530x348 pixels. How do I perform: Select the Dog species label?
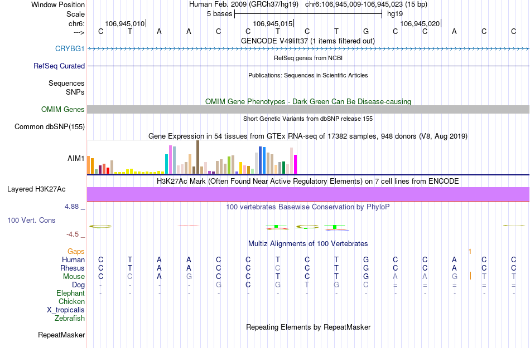pyautogui.click(x=78, y=285)
